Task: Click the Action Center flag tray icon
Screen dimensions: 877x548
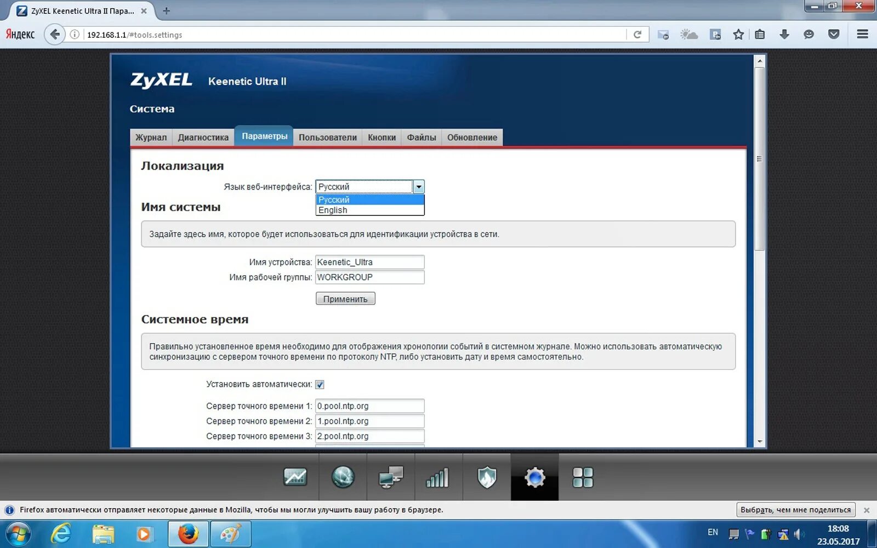Action: click(x=750, y=534)
